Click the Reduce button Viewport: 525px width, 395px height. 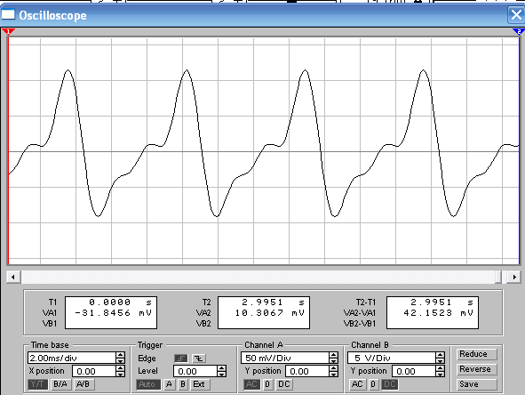point(476,354)
